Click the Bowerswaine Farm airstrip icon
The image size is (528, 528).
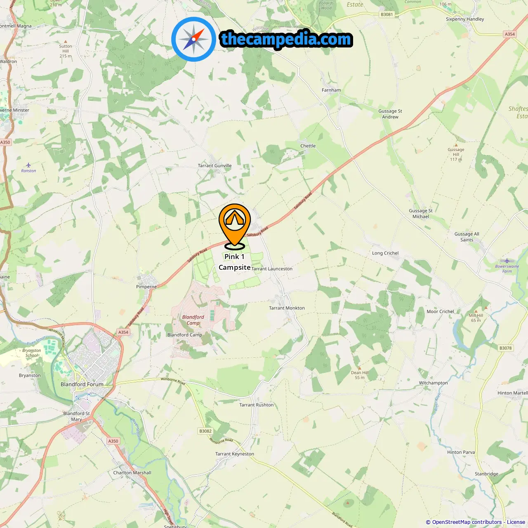pyautogui.click(x=507, y=261)
